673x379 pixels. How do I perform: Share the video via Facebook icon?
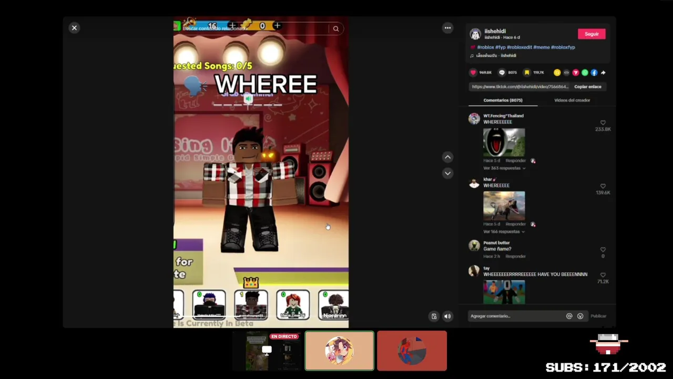594,73
